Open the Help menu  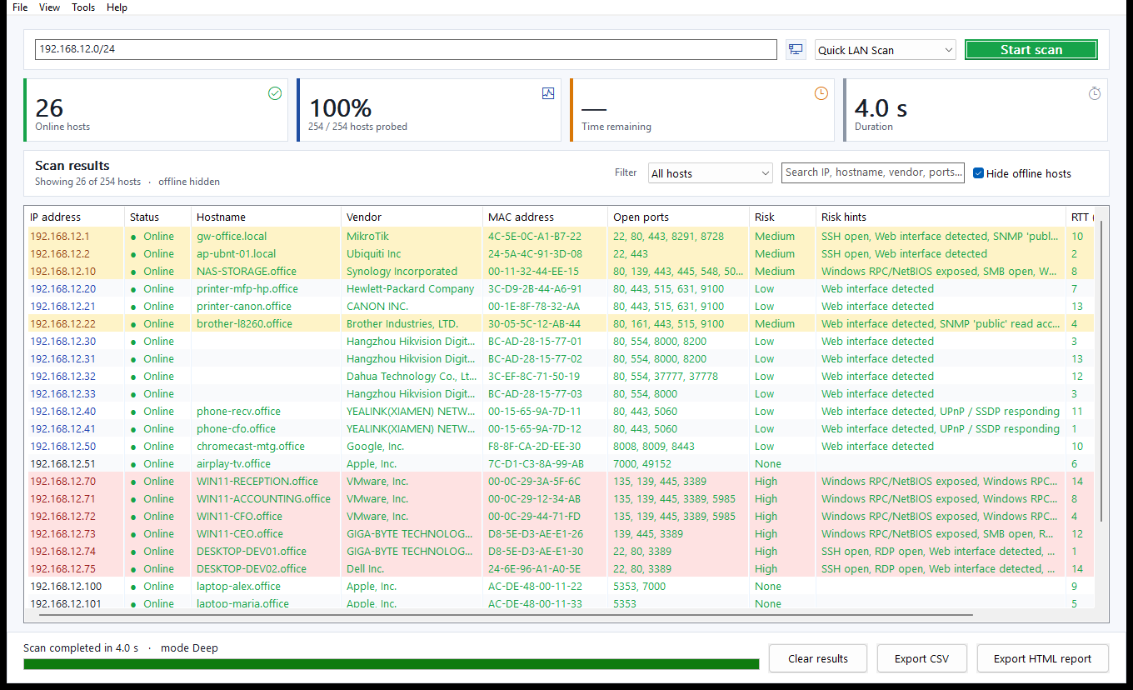[117, 7]
